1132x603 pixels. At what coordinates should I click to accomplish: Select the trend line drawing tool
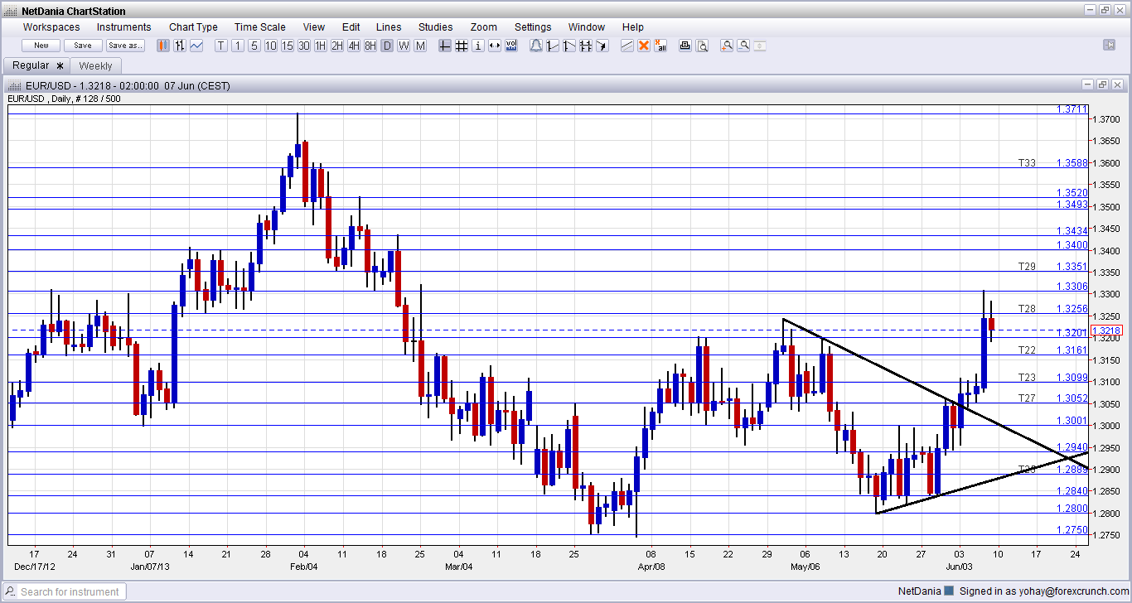tap(627, 46)
